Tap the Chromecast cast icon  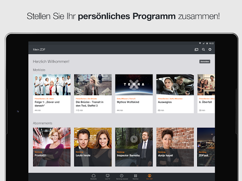[x=196, y=49]
